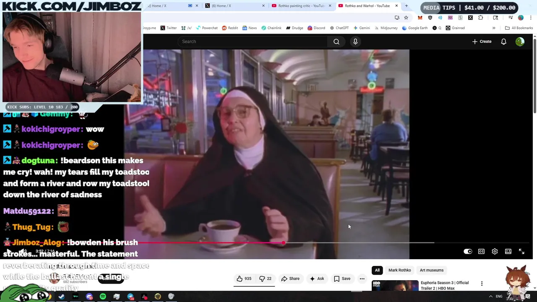Like the video with 935 likes

coord(244,279)
